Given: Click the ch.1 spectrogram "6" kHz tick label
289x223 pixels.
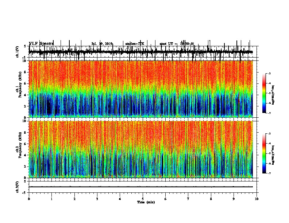Looking at the screenshot, I should coord(26,83).
